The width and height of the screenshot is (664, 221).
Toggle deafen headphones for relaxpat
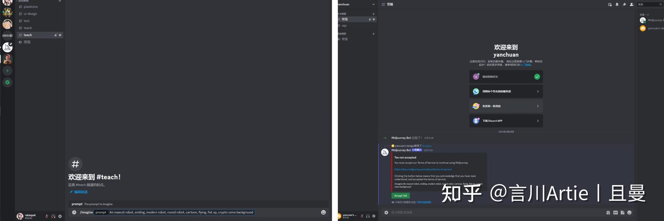[x=53, y=216]
